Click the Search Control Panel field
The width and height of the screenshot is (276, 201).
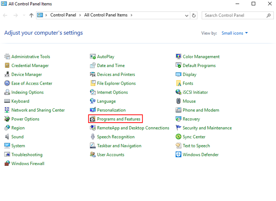pos(237,15)
